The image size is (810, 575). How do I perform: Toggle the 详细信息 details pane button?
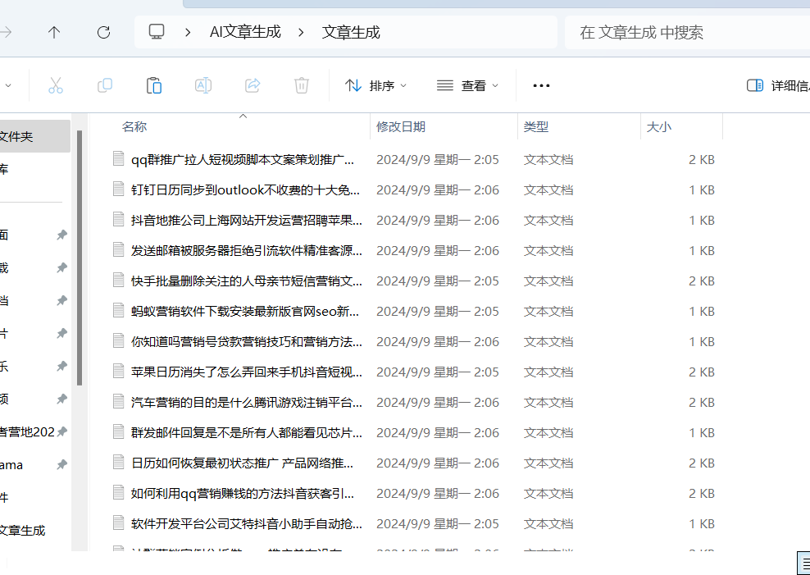tap(779, 86)
